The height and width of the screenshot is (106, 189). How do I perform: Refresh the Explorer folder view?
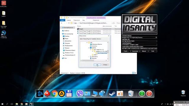pos(114,23)
